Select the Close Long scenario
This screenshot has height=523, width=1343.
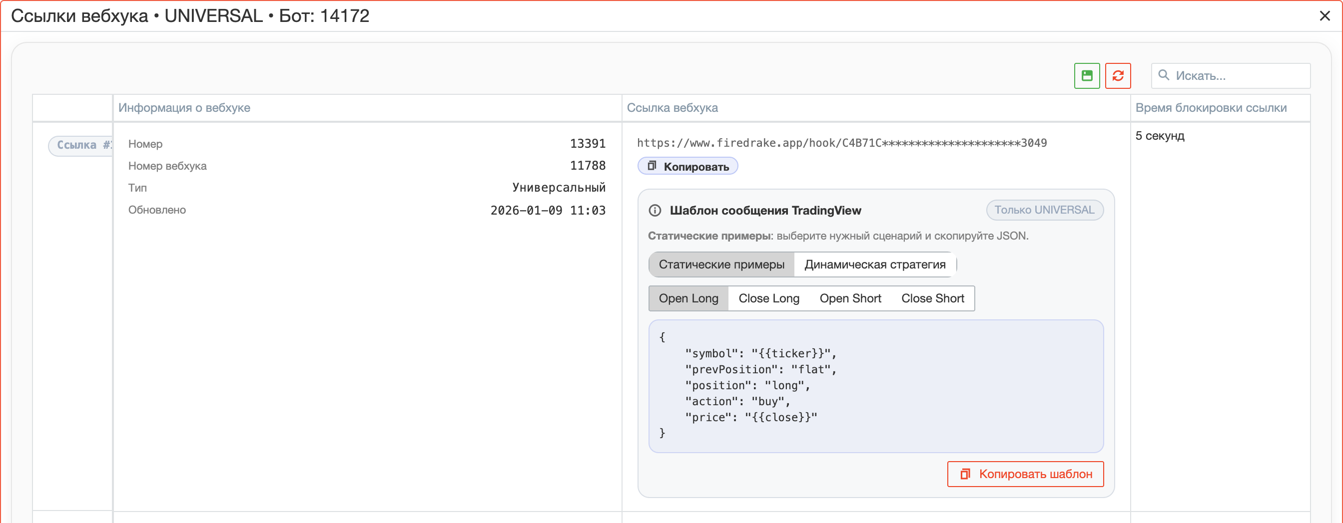(x=768, y=298)
